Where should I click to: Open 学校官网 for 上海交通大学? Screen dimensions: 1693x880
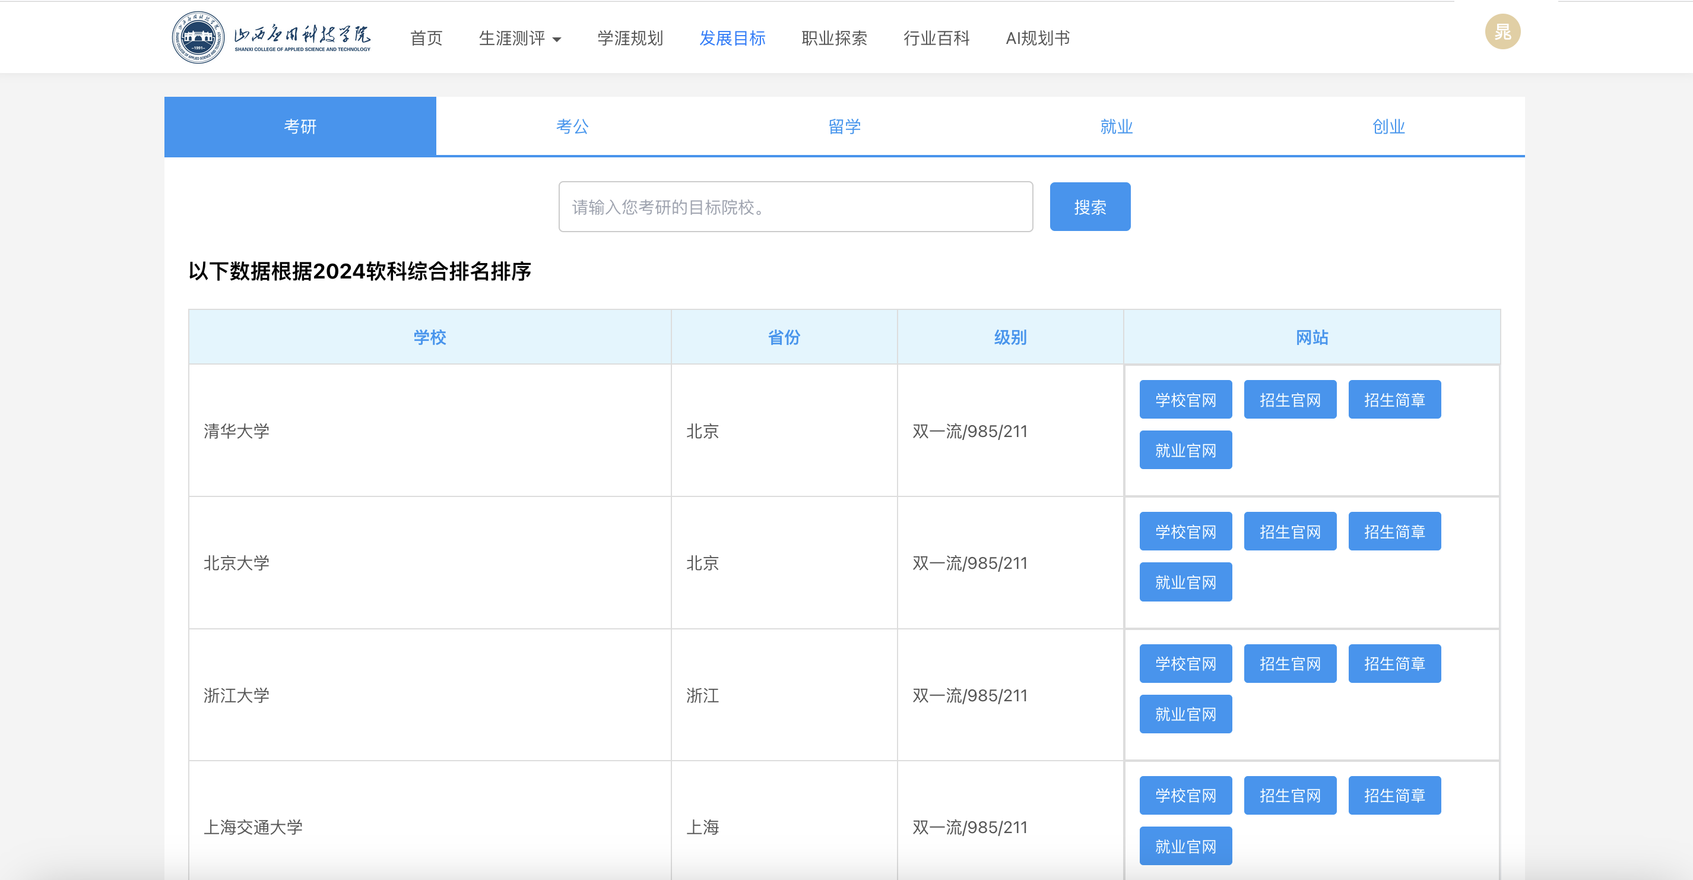(x=1185, y=796)
